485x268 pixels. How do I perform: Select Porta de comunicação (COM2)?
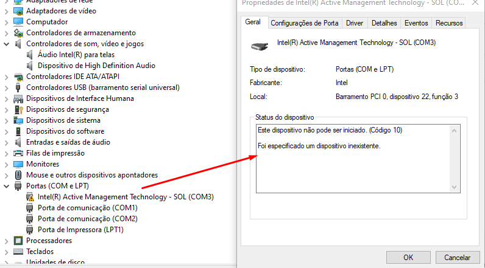tap(88, 219)
